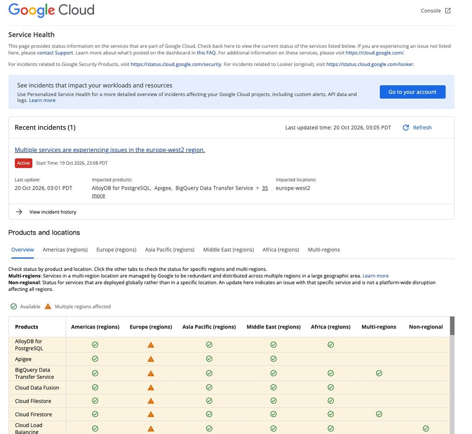Open Console via external link icon
Viewport: 472px width, 434px height.
pyautogui.click(x=448, y=11)
